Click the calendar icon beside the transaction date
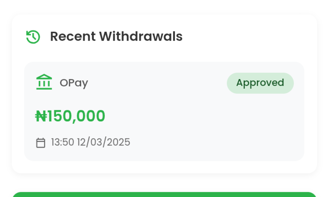The image size is (328, 197). 41,142
